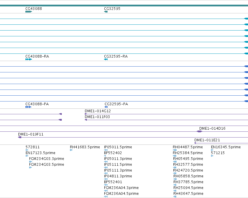Select the DME1-019F11 feature arrow
Image resolution: width=248 pixels, height=198 pixels.
pyautogui.click(x=20, y=137)
